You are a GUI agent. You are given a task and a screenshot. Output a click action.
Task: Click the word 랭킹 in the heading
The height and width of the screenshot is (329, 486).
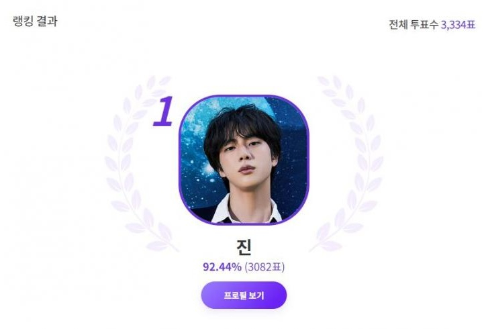coord(23,21)
